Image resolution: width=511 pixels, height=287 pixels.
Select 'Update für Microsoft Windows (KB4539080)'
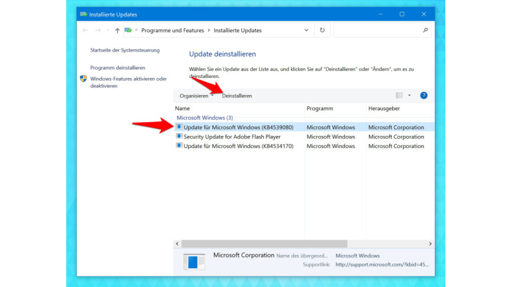[238, 127]
